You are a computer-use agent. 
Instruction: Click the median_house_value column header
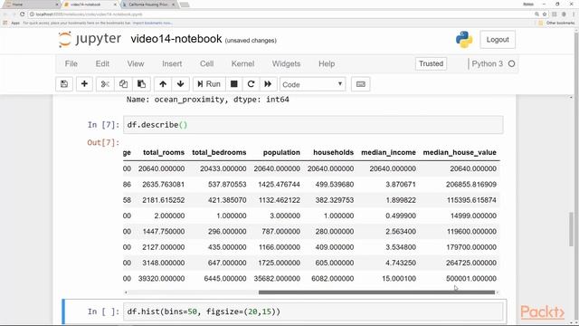pos(460,153)
